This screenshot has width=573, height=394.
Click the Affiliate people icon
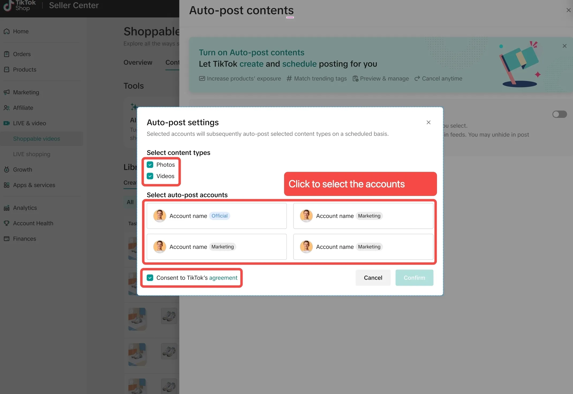[7, 108]
